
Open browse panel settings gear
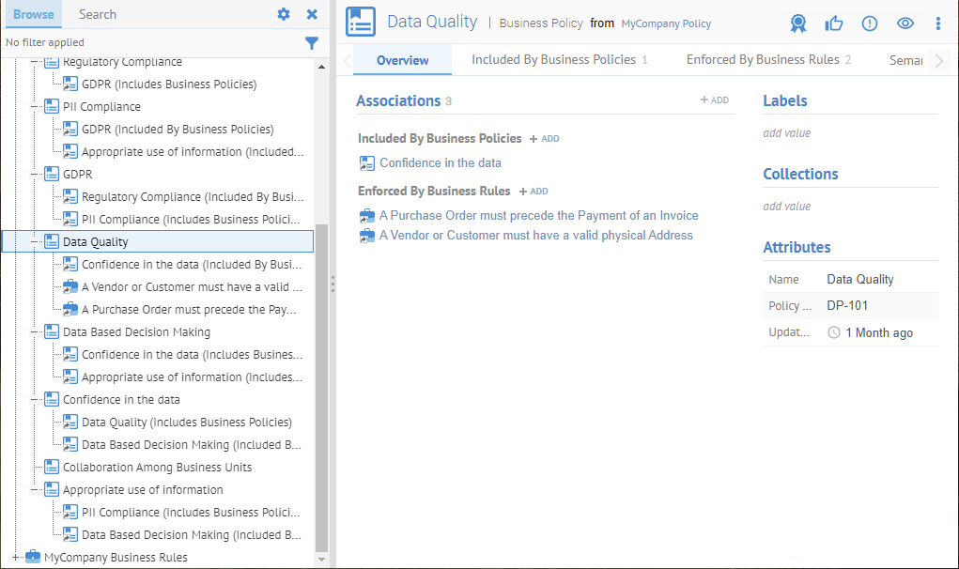pos(284,14)
